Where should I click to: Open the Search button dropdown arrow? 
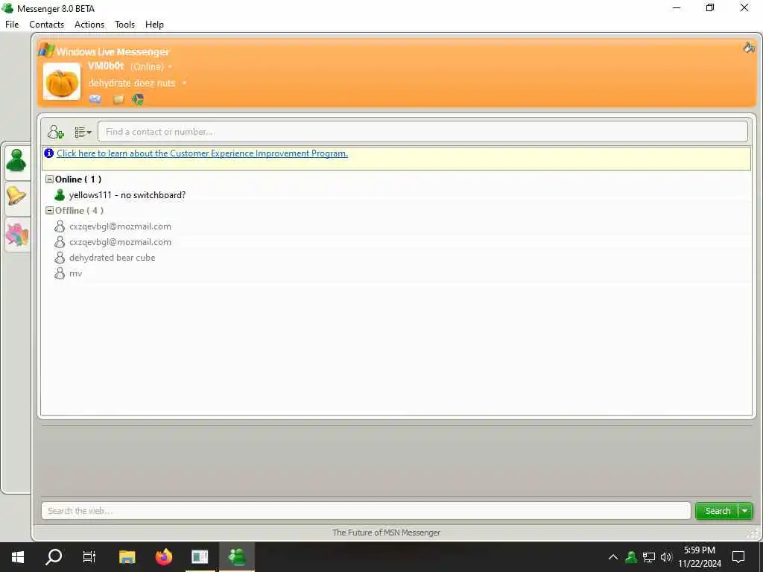745,511
